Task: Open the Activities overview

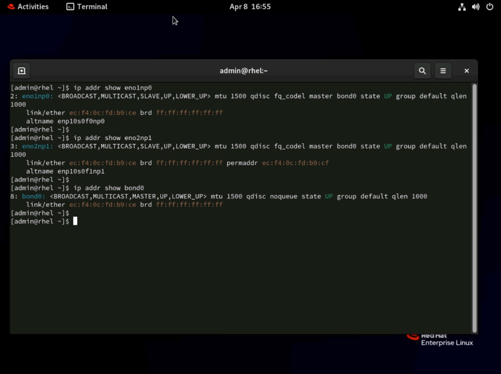Action: coord(28,6)
